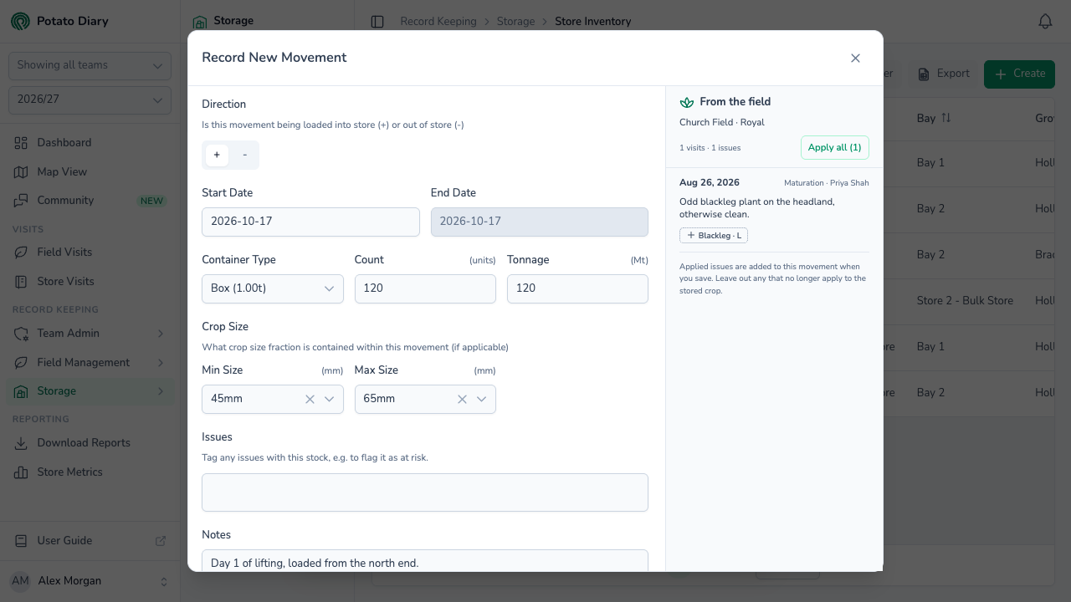Click Apply all (1) button
Image resolution: width=1071 pixels, height=602 pixels.
coord(835,148)
